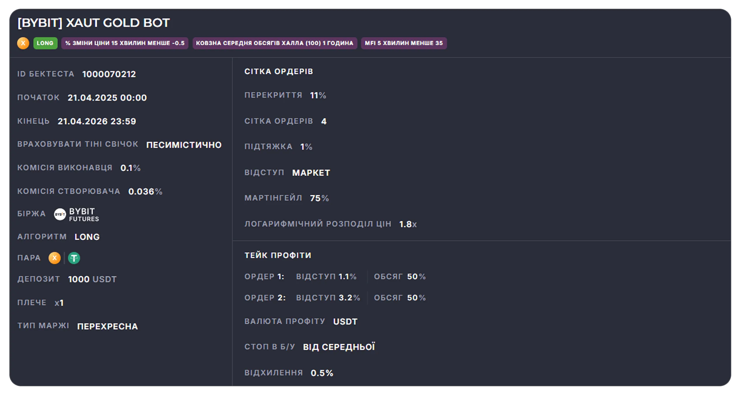The image size is (740, 395).
Task: Click 'BYBIT FUTURES' exchange text
Action: pyautogui.click(x=84, y=215)
